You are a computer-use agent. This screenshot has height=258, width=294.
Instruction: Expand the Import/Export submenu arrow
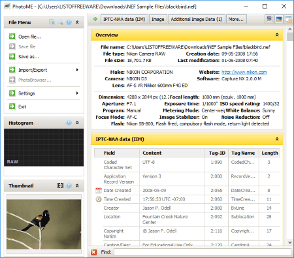click(x=77, y=70)
